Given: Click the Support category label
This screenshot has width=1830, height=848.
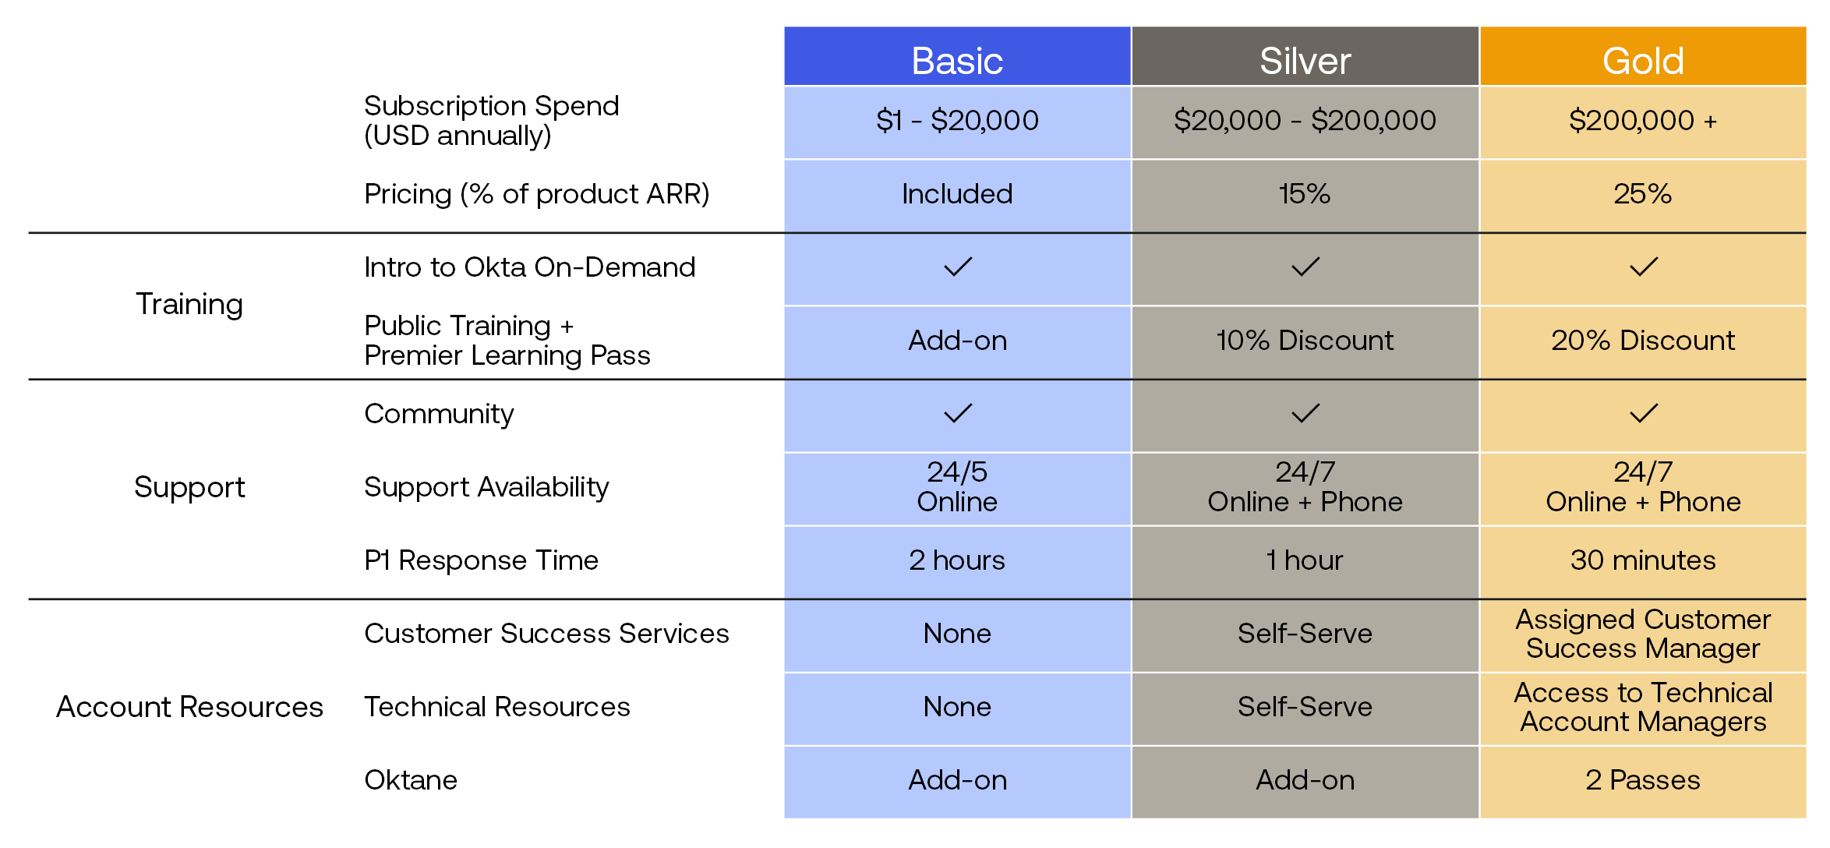Looking at the screenshot, I should coord(189,487).
